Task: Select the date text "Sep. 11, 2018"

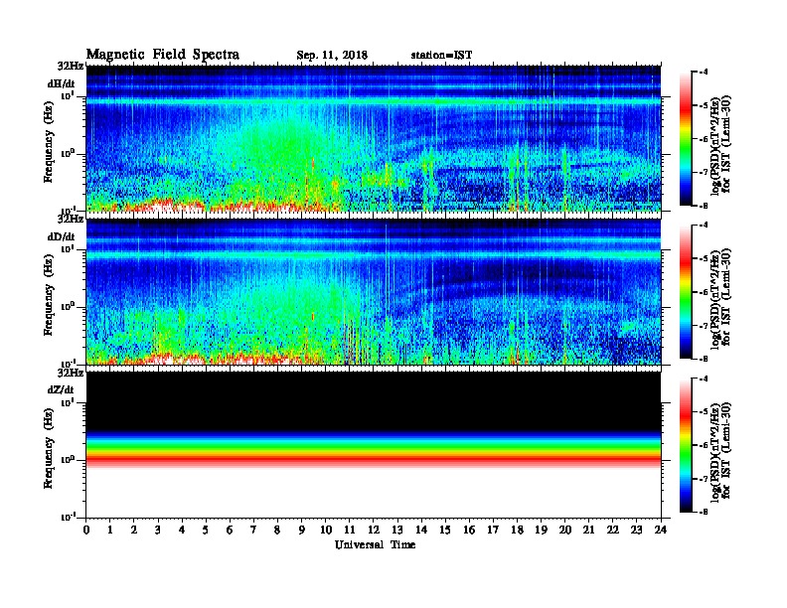Action: [332, 56]
